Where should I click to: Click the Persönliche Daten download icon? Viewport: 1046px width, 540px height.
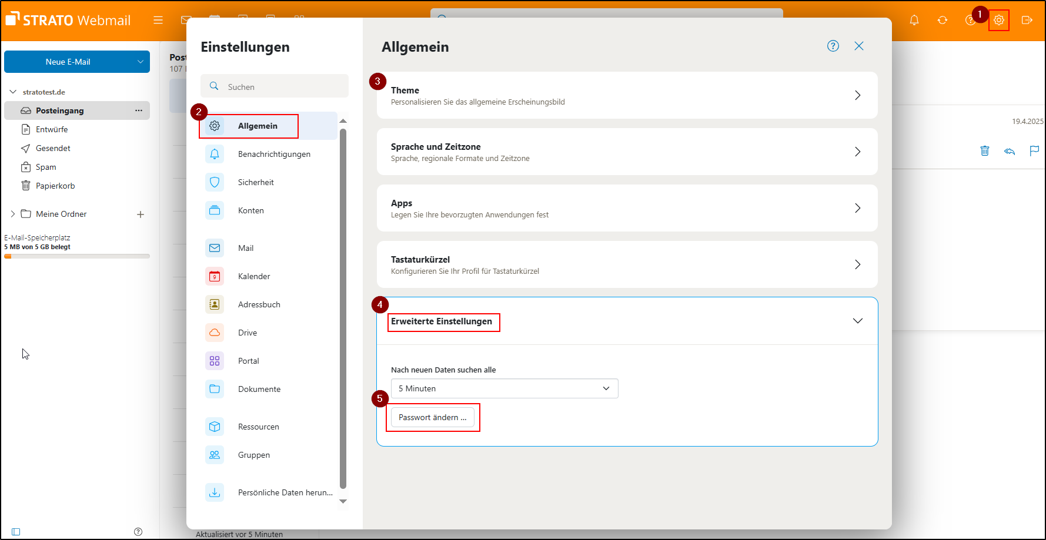(x=215, y=492)
